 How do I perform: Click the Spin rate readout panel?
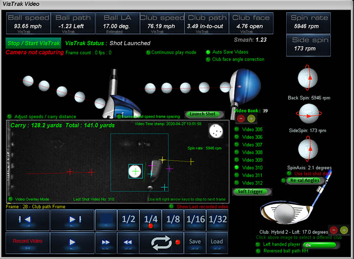(x=308, y=23)
